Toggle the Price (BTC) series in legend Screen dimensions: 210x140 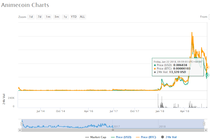(146, 137)
